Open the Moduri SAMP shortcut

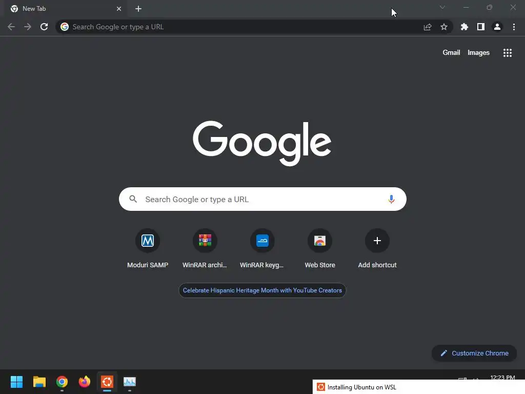pos(148,249)
